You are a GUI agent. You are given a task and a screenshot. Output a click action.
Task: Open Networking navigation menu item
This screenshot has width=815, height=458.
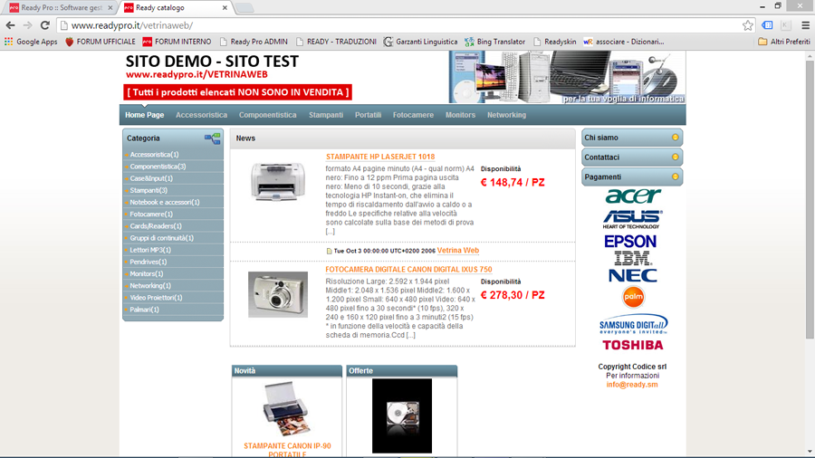[x=506, y=115]
